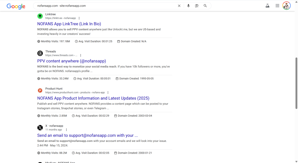Click the linktr.ee › nofansapp URL

click(60, 18)
